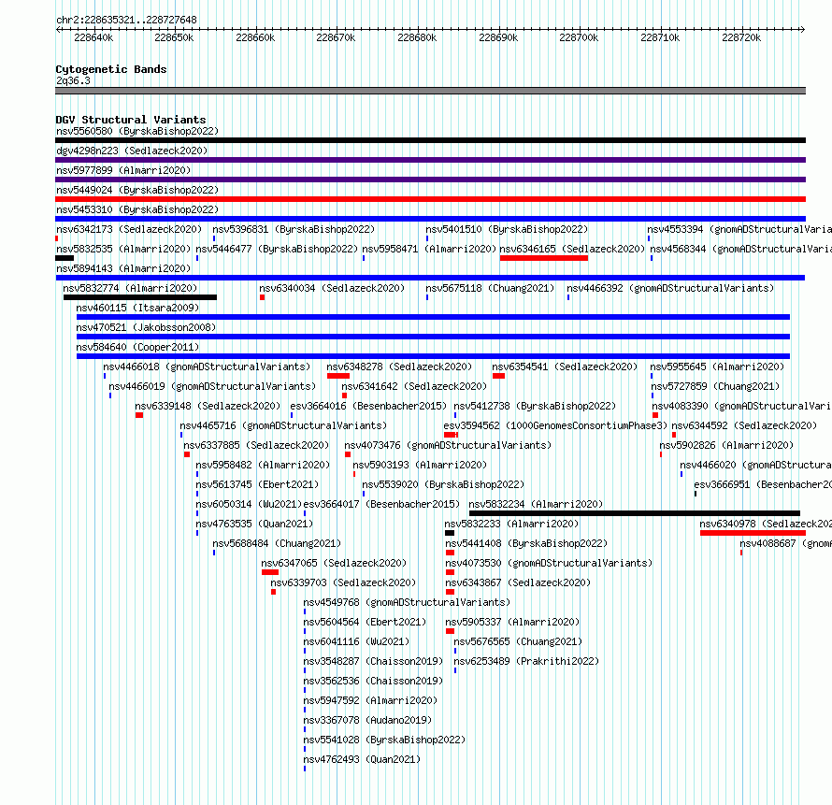This screenshot has height=805, width=832.
Task: Click nsv5613745 (Ebert2021) label
Action: (257, 484)
